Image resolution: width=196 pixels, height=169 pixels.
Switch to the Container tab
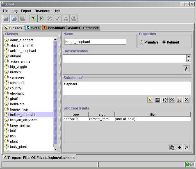click(91, 28)
